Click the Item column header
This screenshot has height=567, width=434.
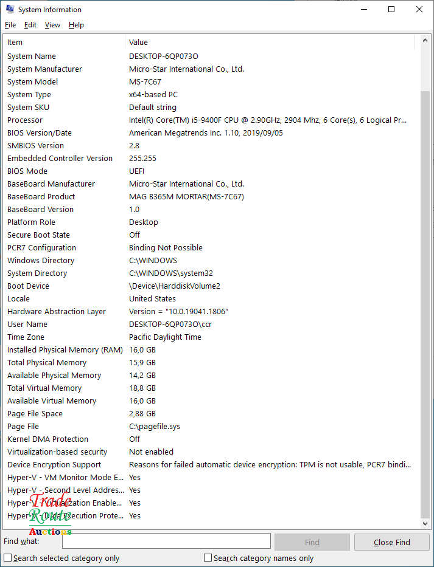pos(64,43)
